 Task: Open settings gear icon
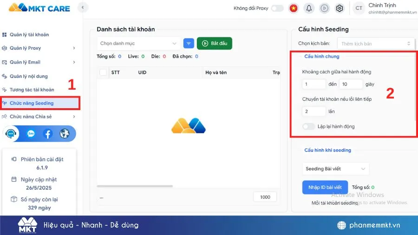(340, 8)
